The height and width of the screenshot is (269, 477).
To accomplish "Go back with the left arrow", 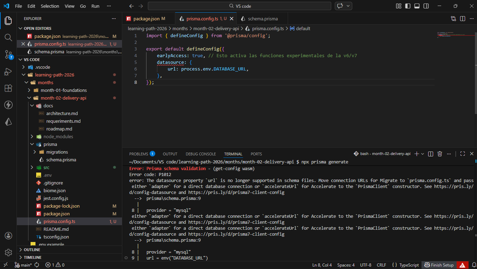I will [132, 6].
